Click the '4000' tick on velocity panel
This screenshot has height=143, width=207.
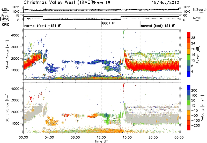coord(15,89)
